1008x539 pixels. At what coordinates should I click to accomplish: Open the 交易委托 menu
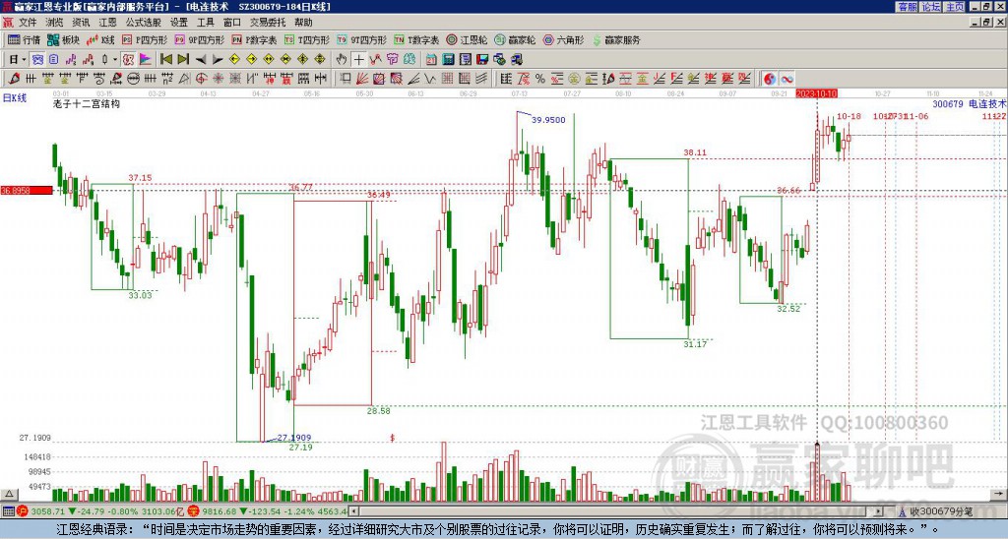tap(268, 23)
